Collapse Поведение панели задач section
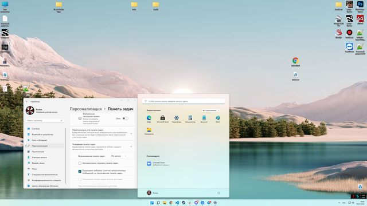The width and height of the screenshot is (367, 206). (131, 146)
